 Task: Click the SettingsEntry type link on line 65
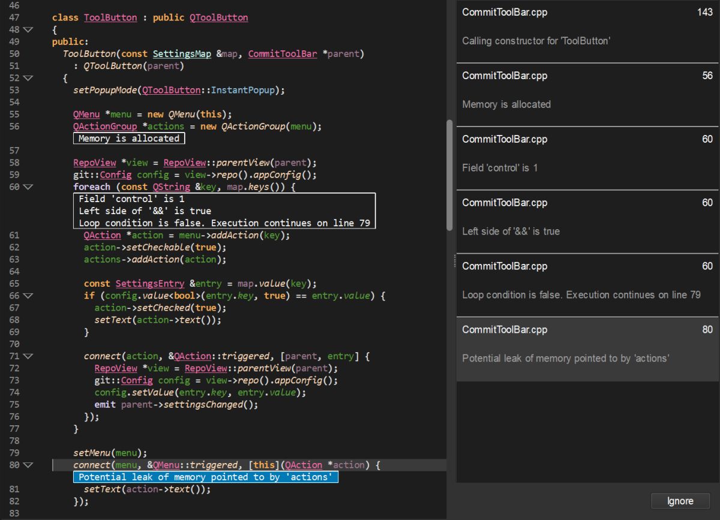point(150,284)
